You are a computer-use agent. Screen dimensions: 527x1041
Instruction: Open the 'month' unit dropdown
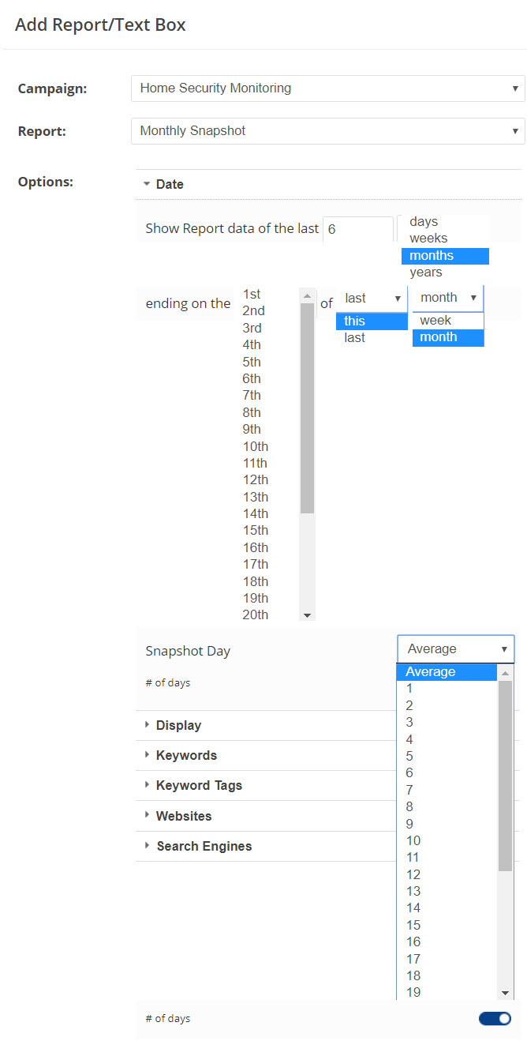point(447,298)
